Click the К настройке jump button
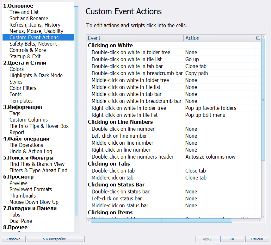The height and width of the screenshot is (245, 271). tap(56, 239)
